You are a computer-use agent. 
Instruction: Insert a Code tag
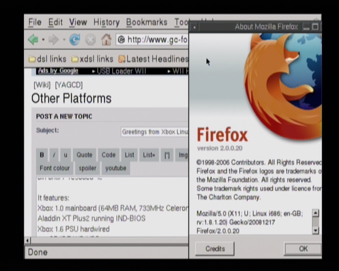click(x=109, y=155)
